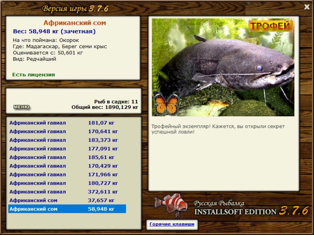
Task: Click the orange butterfly icon
Action: [x=166, y=103]
